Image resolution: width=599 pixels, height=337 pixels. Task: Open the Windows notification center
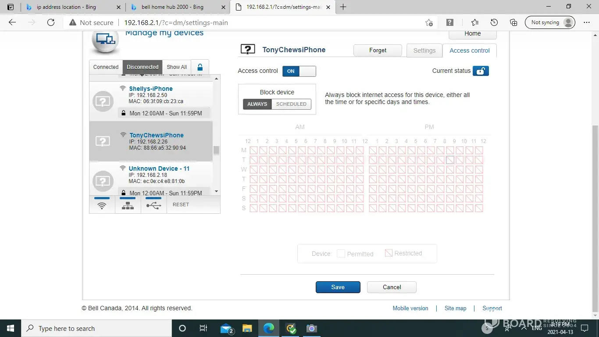(585, 328)
